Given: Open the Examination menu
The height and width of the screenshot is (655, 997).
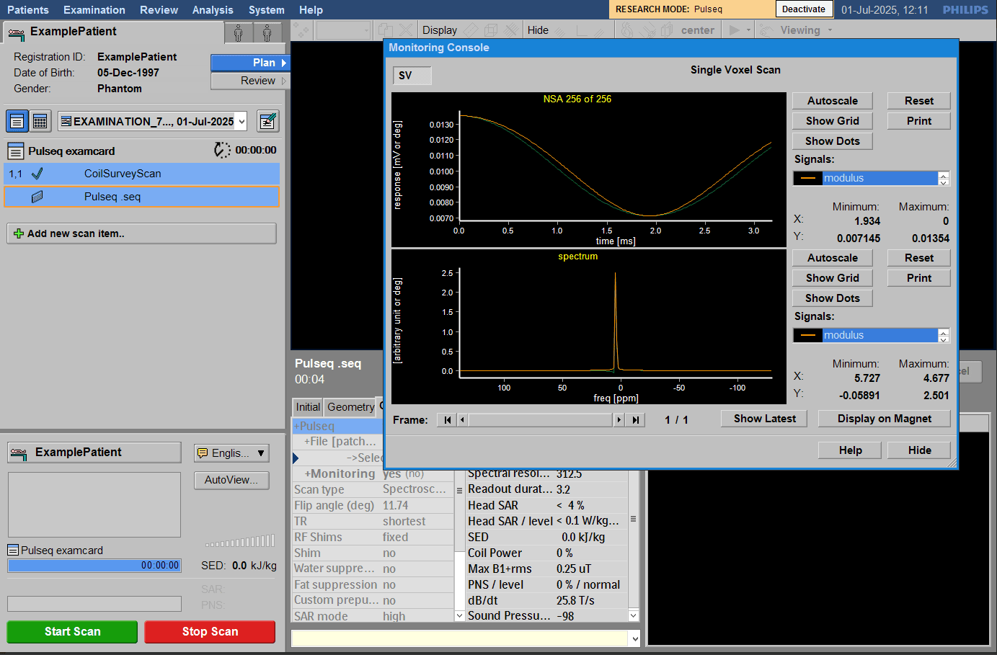Looking at the screenshot, I should click(x=94, y=10).
